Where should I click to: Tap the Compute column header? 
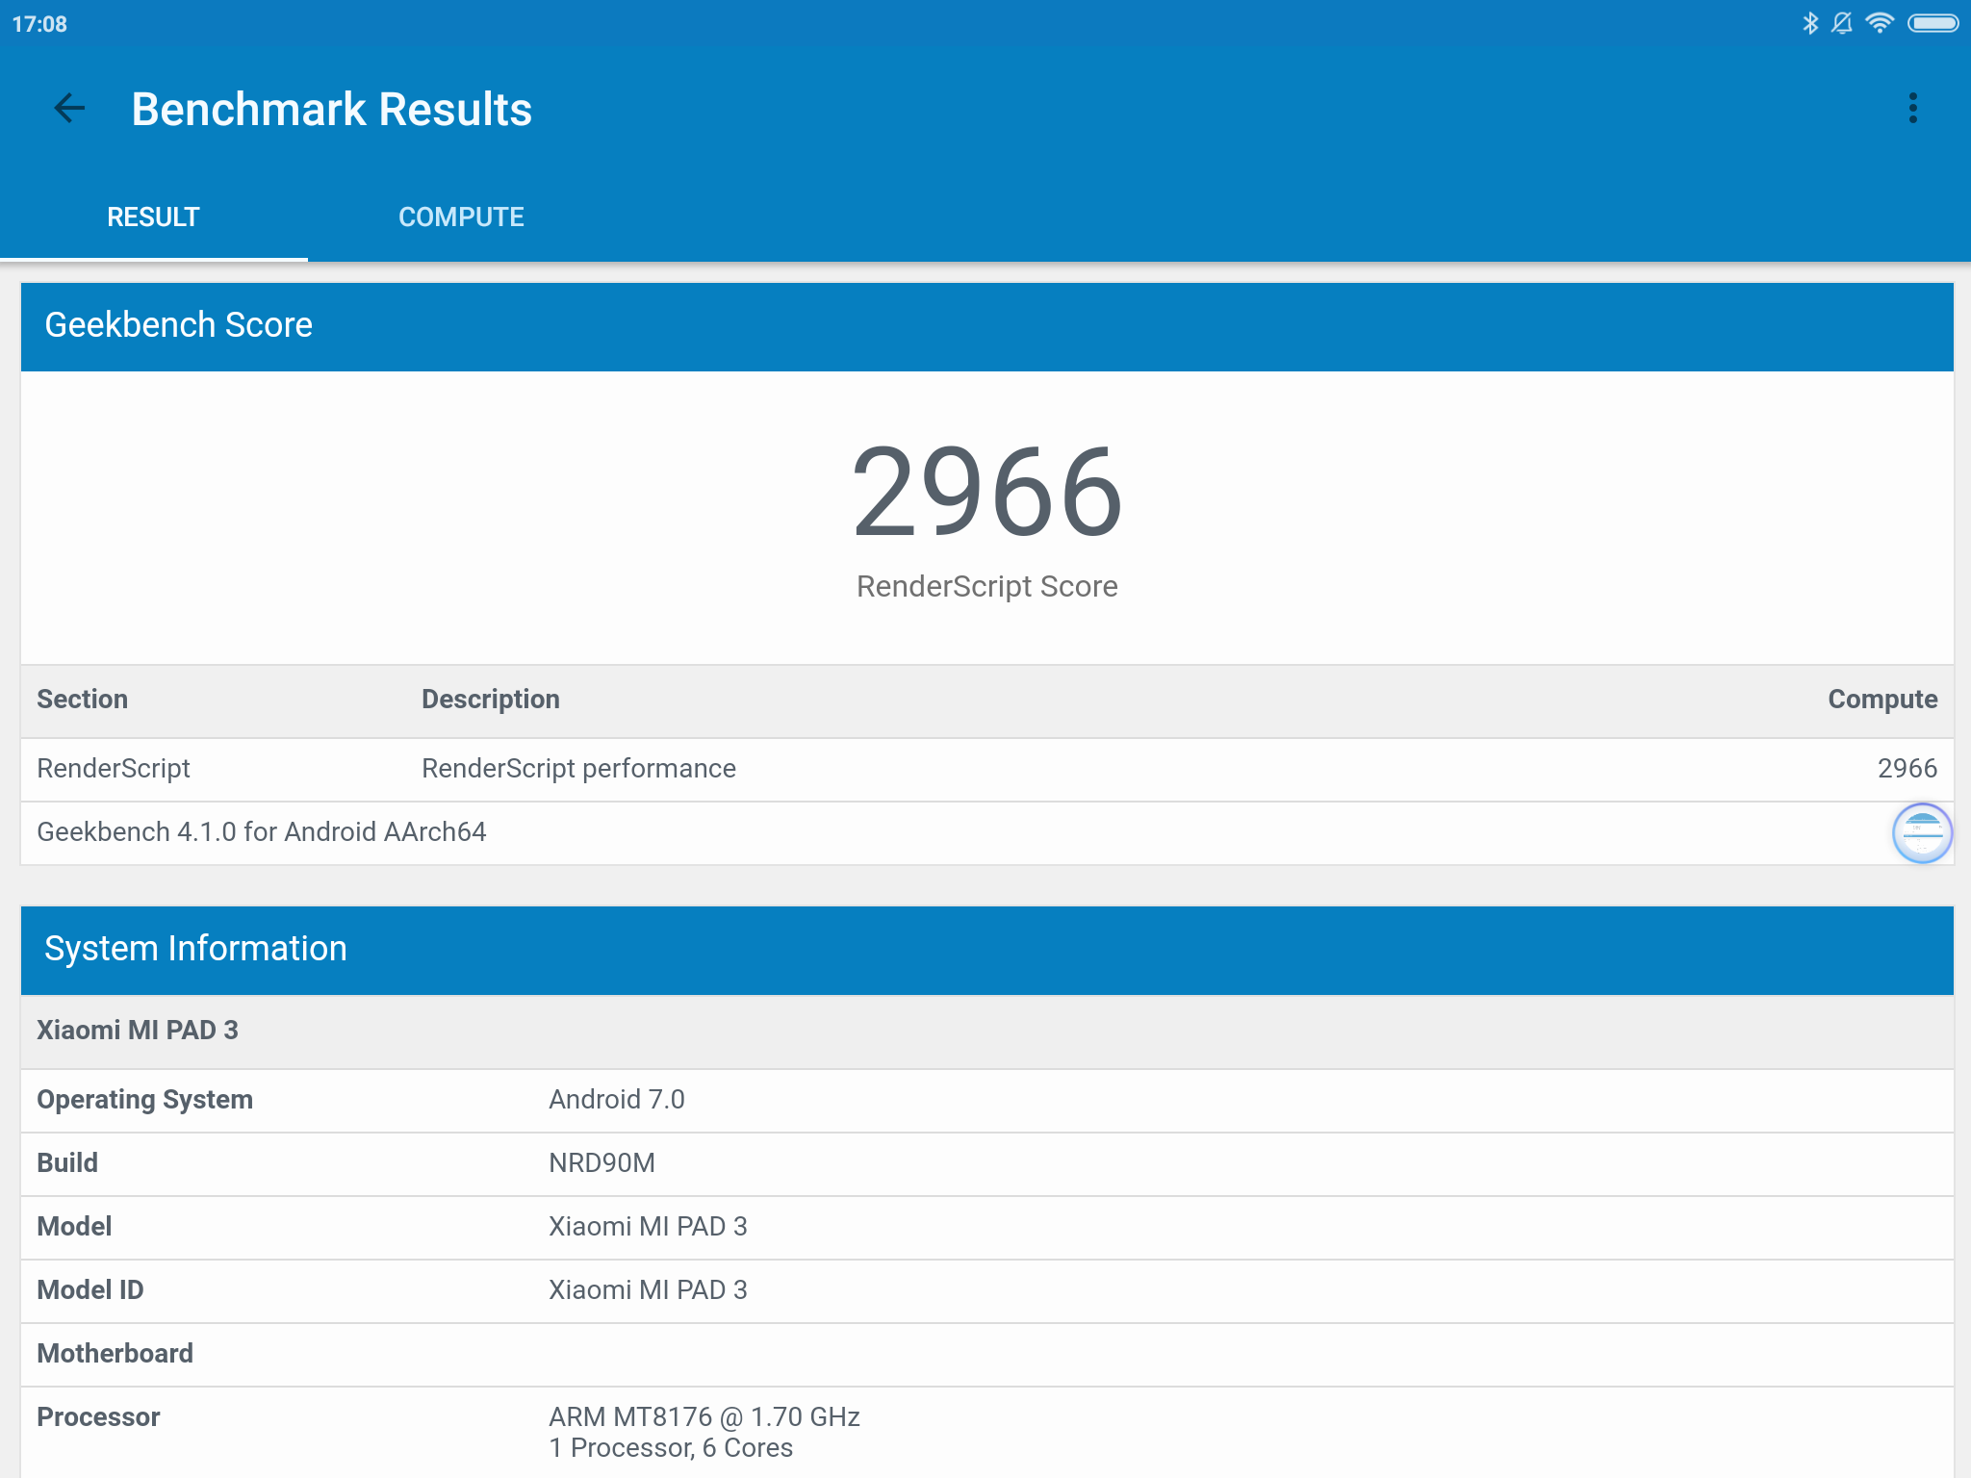[x=1882, y=700]
